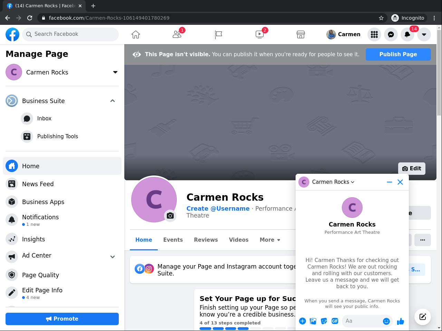The image size is (442, 331).
Task: Close the Carmen Rocks chat
Action: pyautogui.click(x=400, y=182)
